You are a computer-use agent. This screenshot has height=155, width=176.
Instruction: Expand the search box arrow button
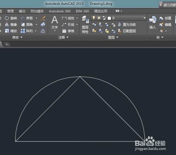(161, 5)
